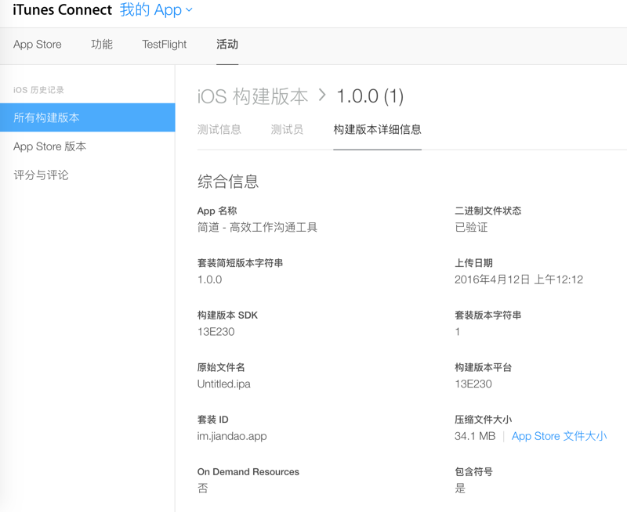Image resolution: width=627 pixels, height=512 pixels.
Task: Click the 34.1 MB file size value
Action: 475,436
